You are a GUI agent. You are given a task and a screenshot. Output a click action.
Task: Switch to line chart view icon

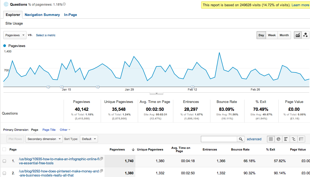(298, 35)
